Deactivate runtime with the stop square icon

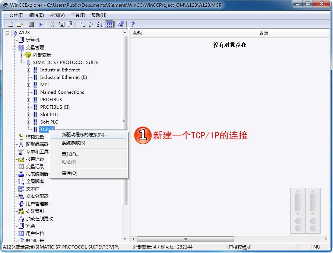31,24
